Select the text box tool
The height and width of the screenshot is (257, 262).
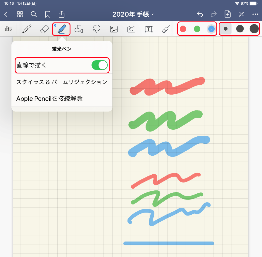(149, 29)
